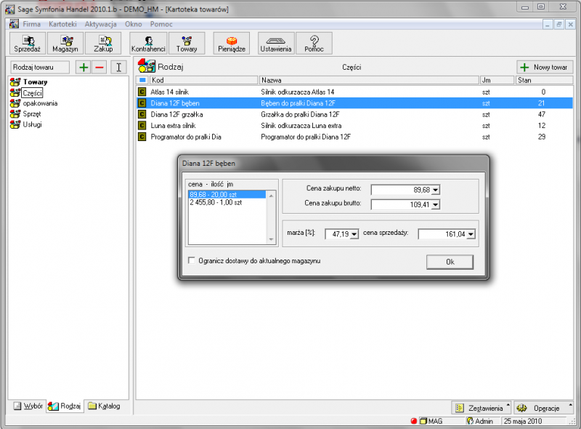Click the C icon for Atlas 14 silnik
Image resolution: width=581 pixels, height=429 pixels.
(x=142, y=92)
